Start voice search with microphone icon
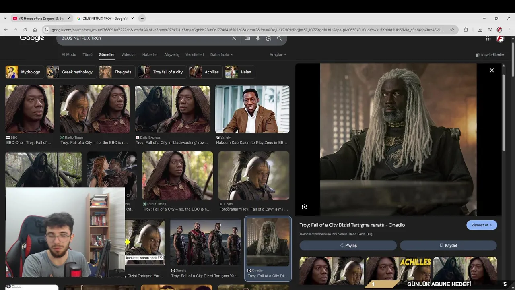Viewport: 515px width, 290px height. (258, 38)
